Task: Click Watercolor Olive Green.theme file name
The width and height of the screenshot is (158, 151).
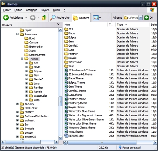Action: point(86,120)
